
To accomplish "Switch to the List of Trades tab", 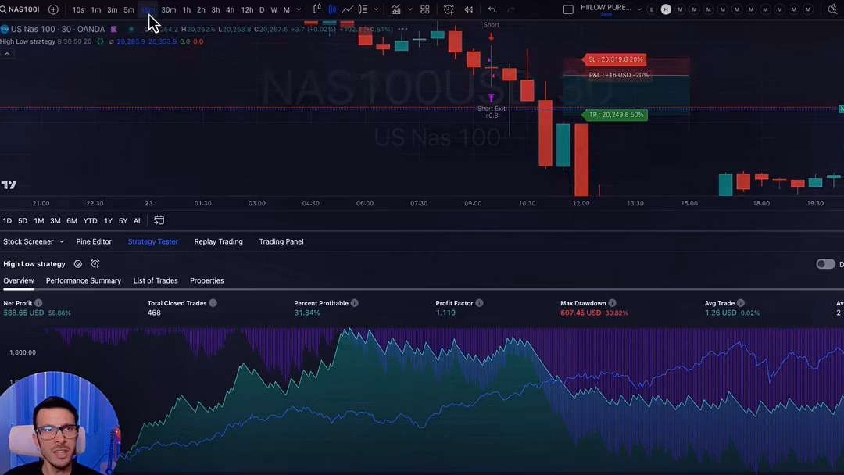I will click(x=156, y=280).
